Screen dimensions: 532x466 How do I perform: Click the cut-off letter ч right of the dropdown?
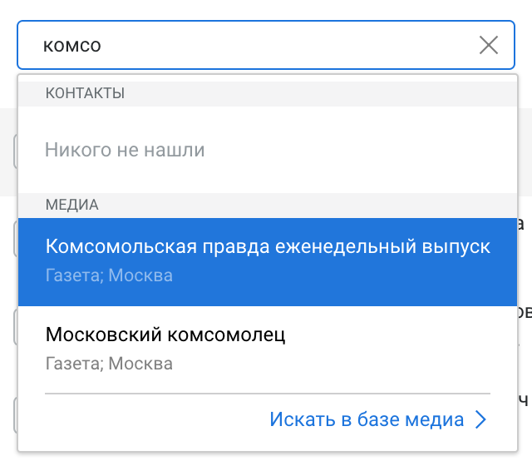pos(524,401)
